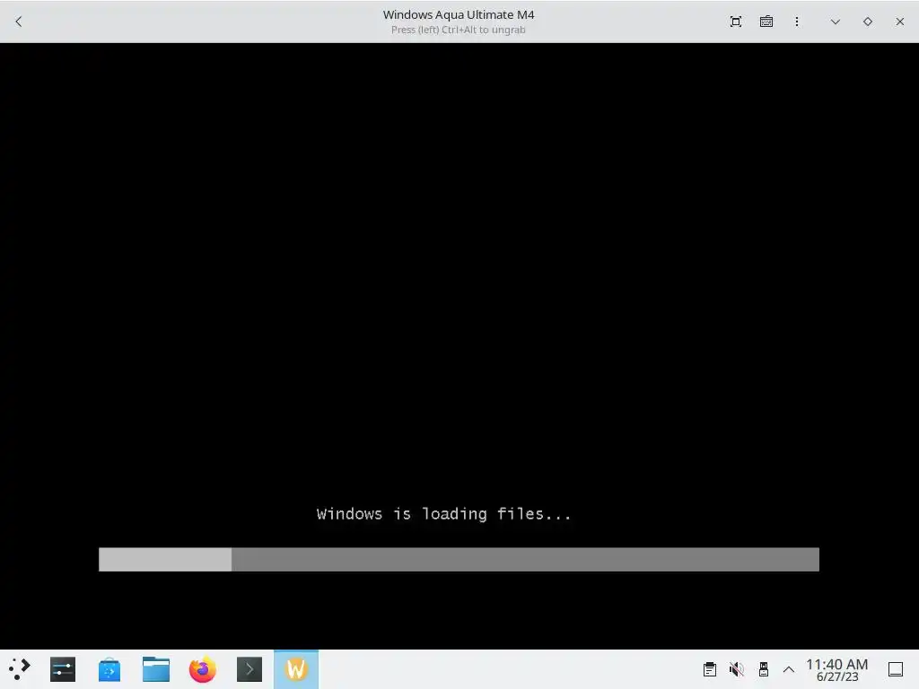Screen dimensions: 919x689
Task: Launch Firefox browser from taskbar
Action: pyautogui.click(x=203, y=669)
